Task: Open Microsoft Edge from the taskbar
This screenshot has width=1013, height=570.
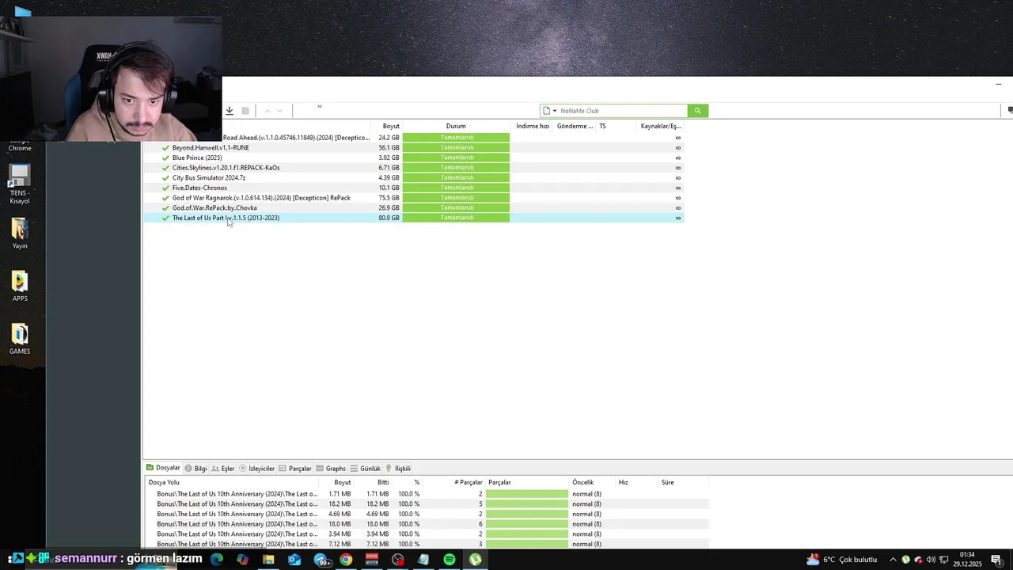Action: [216, 560]
